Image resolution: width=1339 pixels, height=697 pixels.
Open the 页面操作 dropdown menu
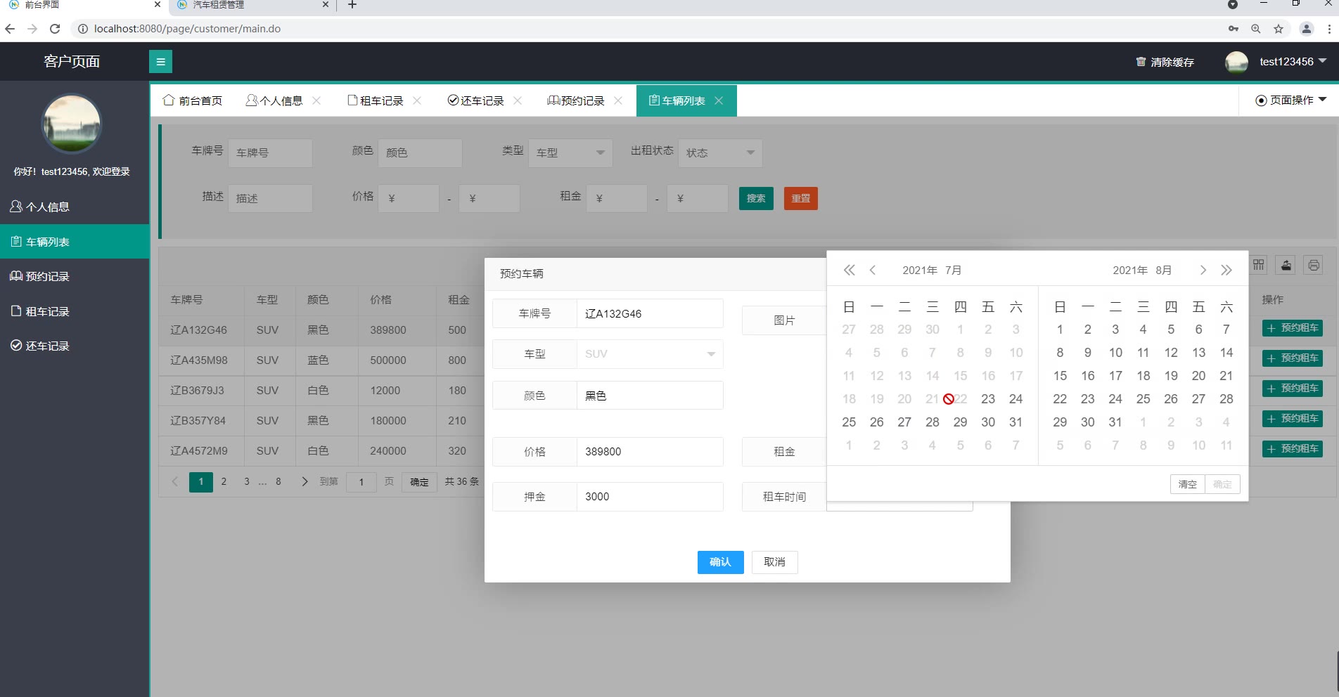pyautogui.click(x=1290, y=100)
